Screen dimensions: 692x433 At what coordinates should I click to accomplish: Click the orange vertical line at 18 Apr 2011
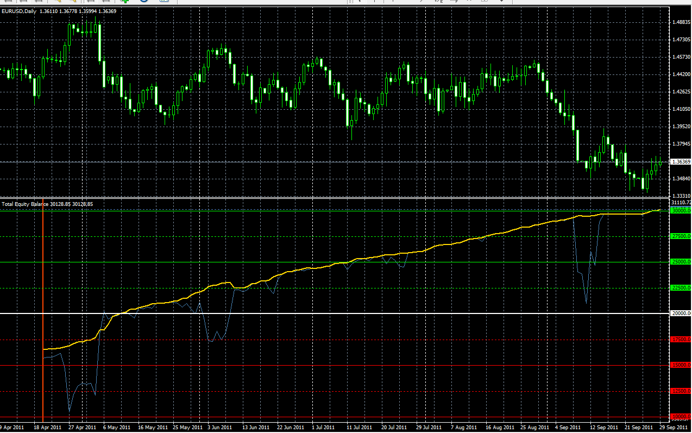pos(42,310)
